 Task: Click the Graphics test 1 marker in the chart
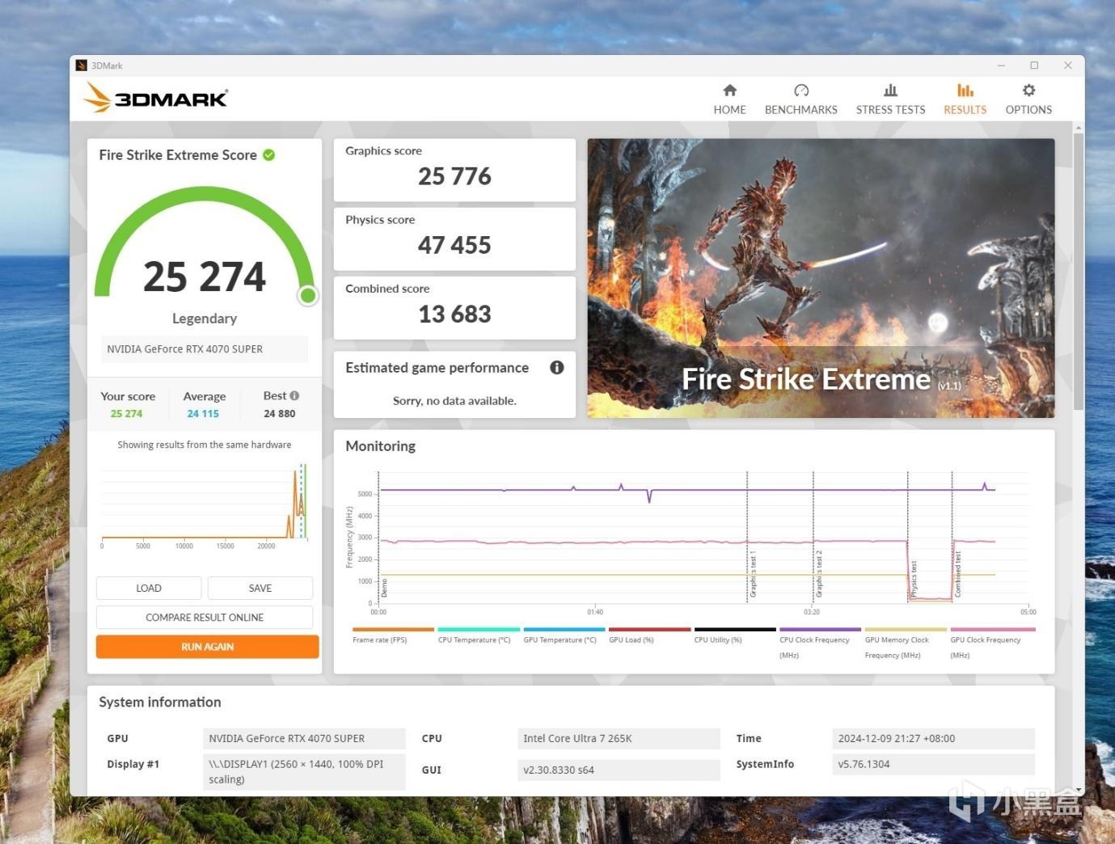pyautogui.click(x=753, y=575)
